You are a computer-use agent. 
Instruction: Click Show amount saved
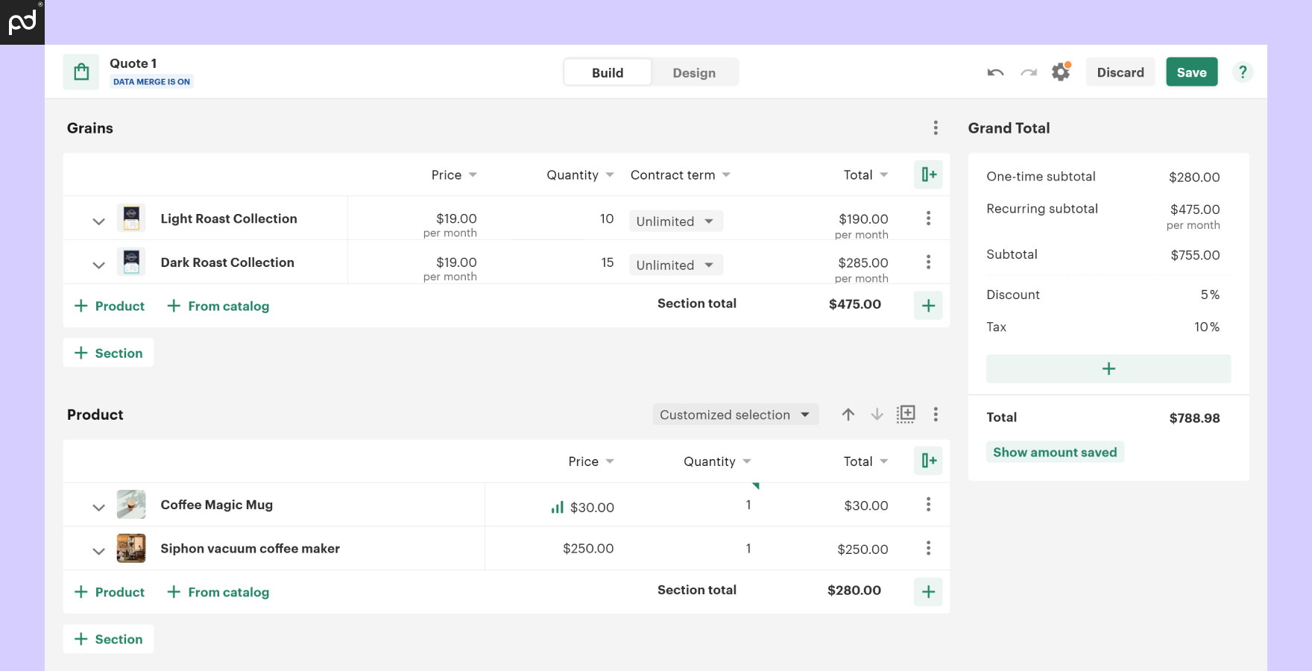pyautogui.click(x=1055, y=452)
